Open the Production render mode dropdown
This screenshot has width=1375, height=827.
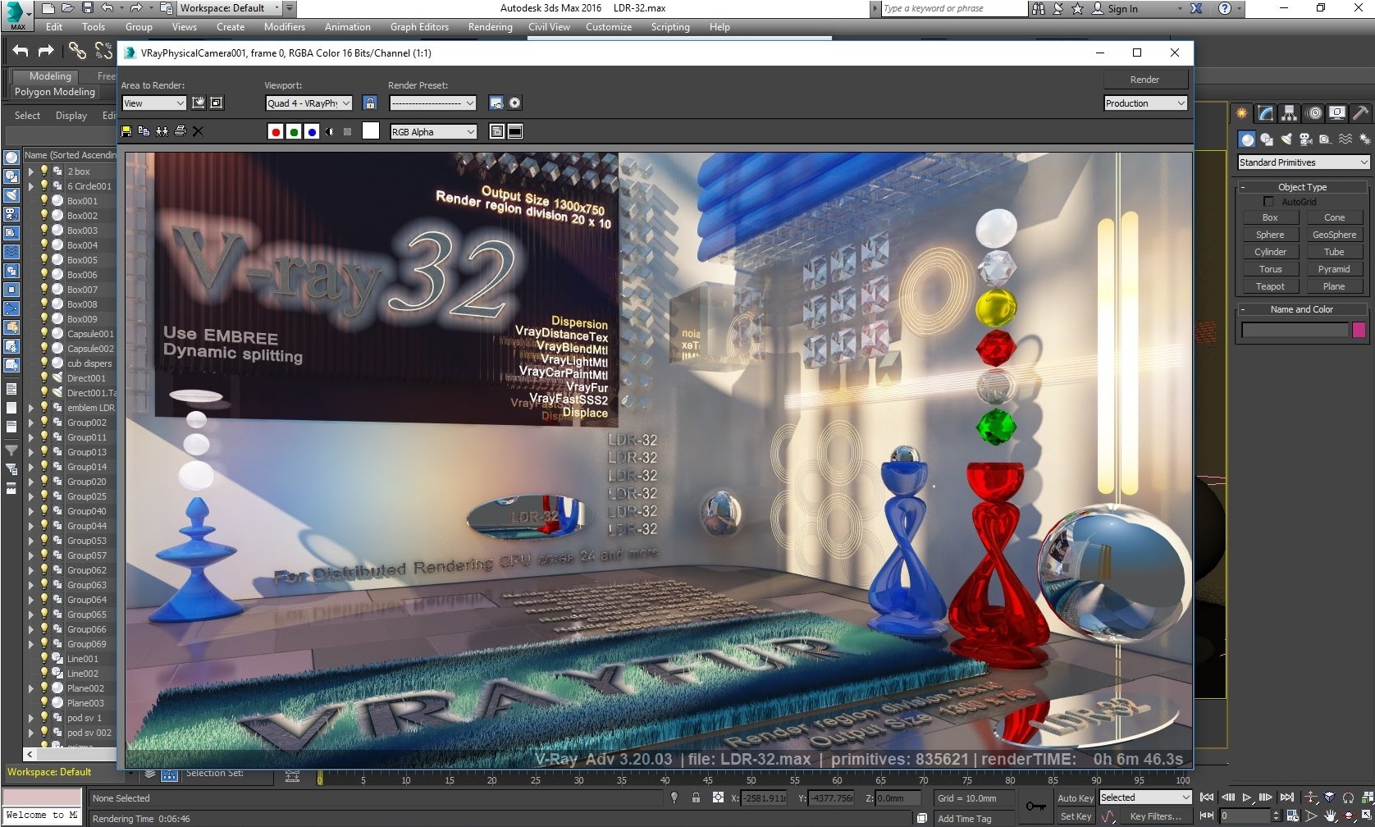1145,103
